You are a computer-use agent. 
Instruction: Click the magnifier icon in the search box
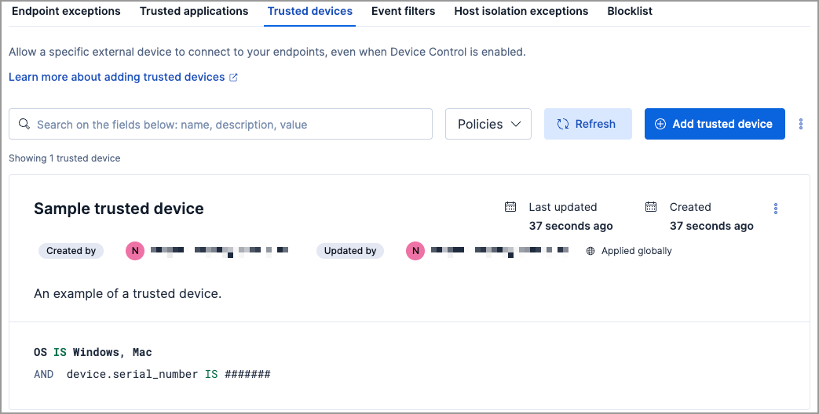[24, 124]
